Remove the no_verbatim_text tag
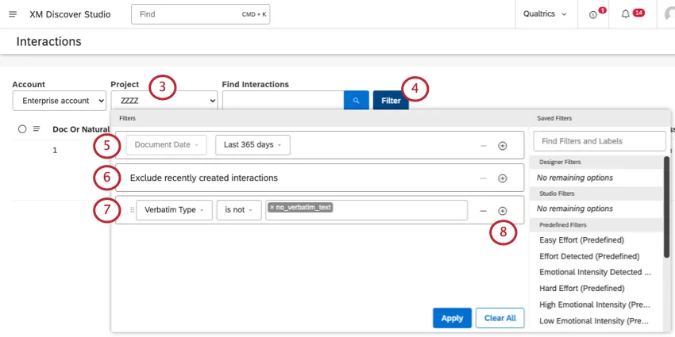 (272, 208)
